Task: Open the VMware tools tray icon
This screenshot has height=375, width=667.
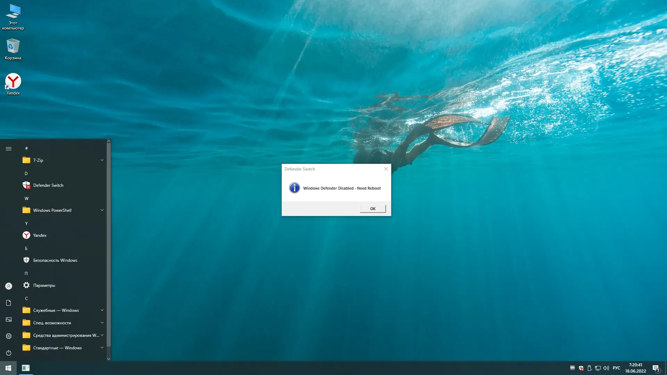Action: click(x=573, y=368)
